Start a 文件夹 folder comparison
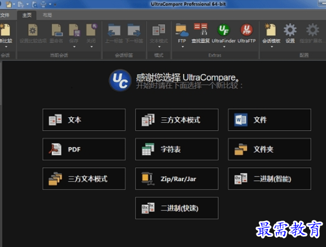The width and height of the screenshot is (326, 247). pos(270,149)
